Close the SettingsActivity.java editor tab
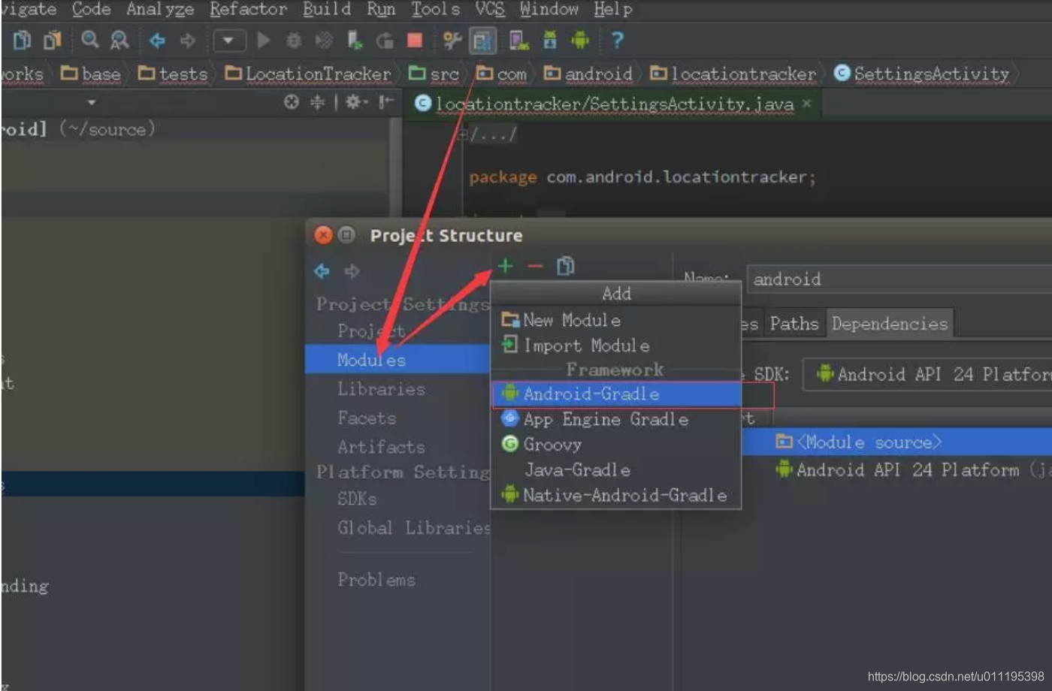 (x=806, y=104)
